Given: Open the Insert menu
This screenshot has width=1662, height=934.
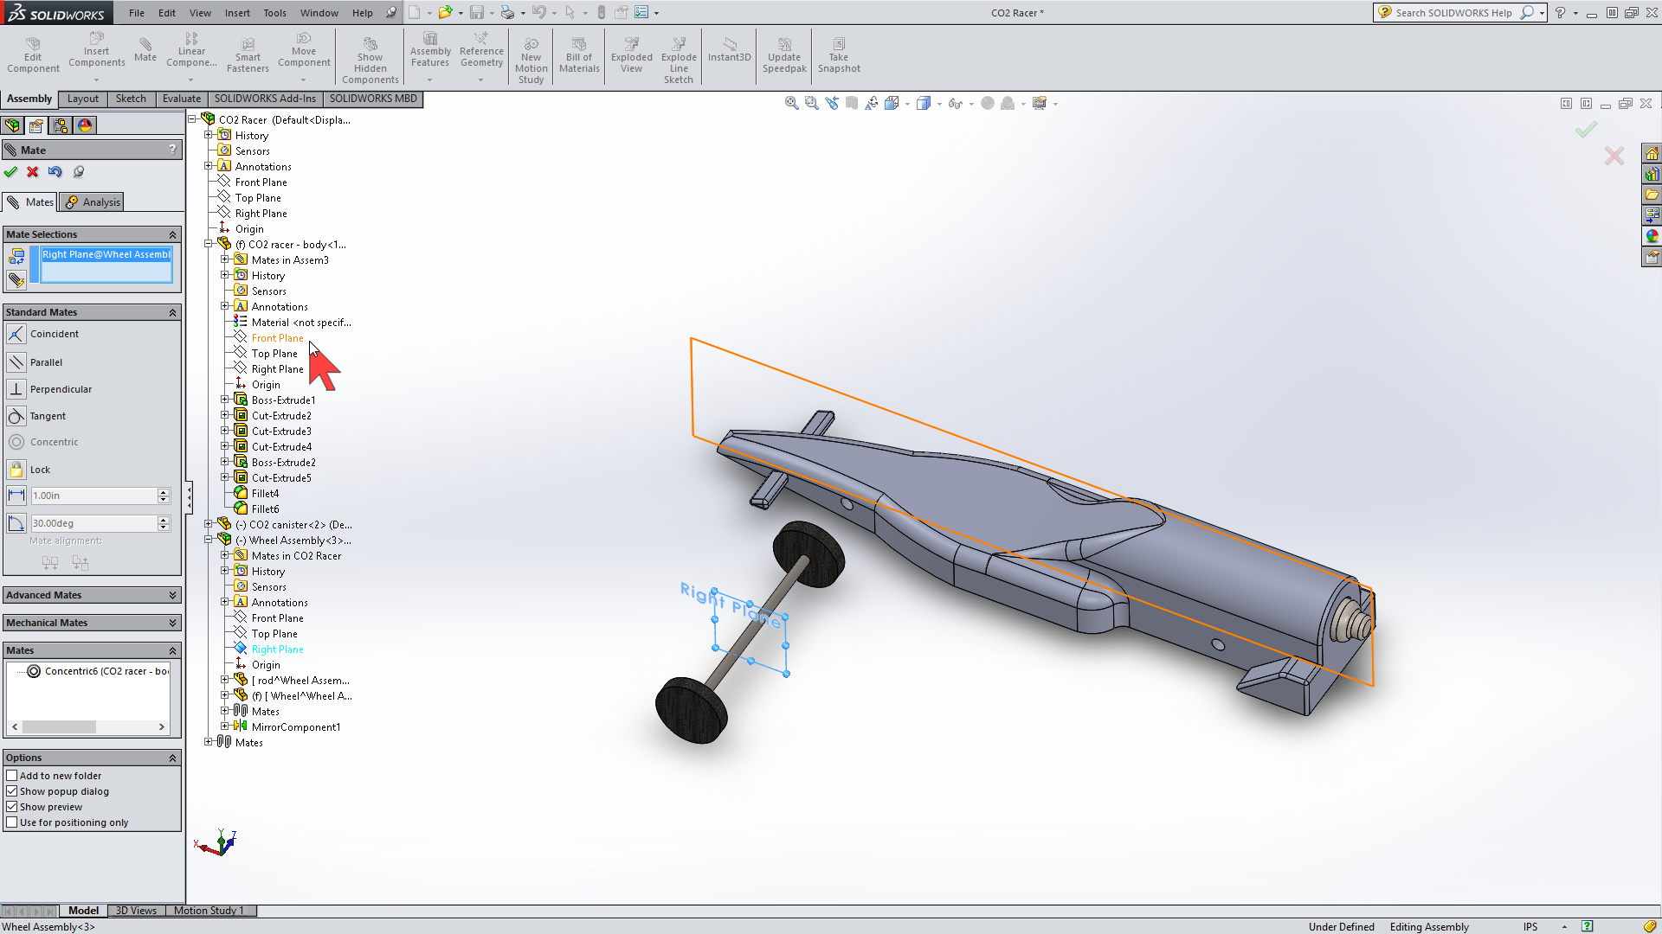Looking at the screenshot, I should click(x=237, y=13).
